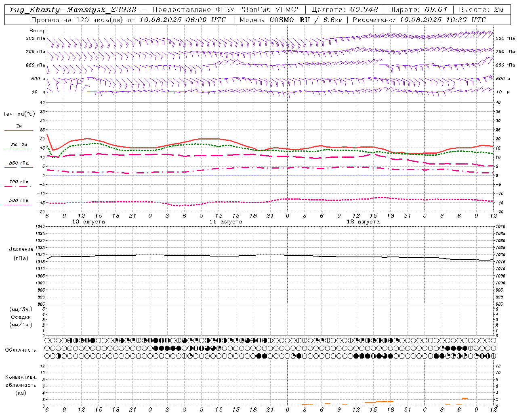Screen dimensions: 517x413
Task: Click the left 700 гПа wind level label
Action: pyautogui.click(x=36, y=52)
